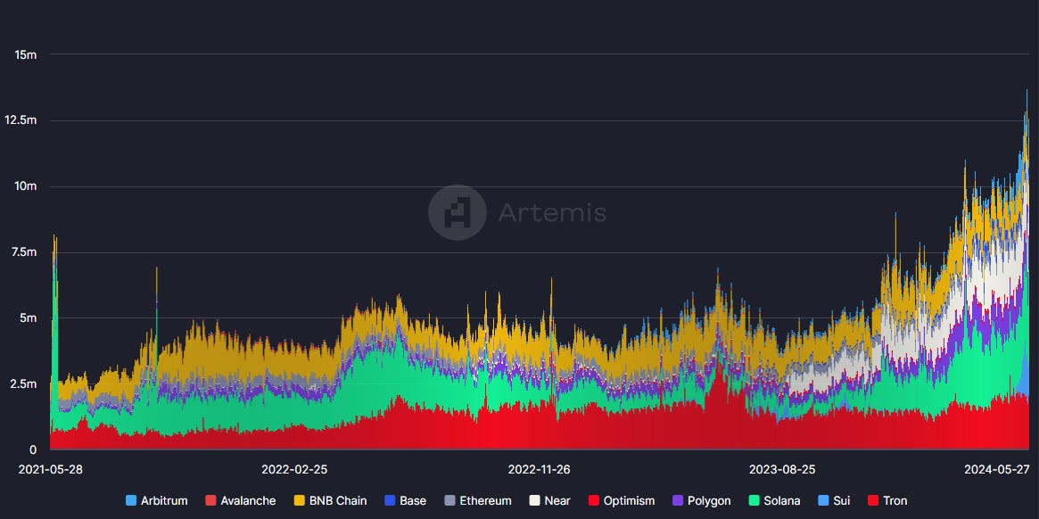
Task: Toggle the Optimism legend color swatch
Action: coord(593,500)
